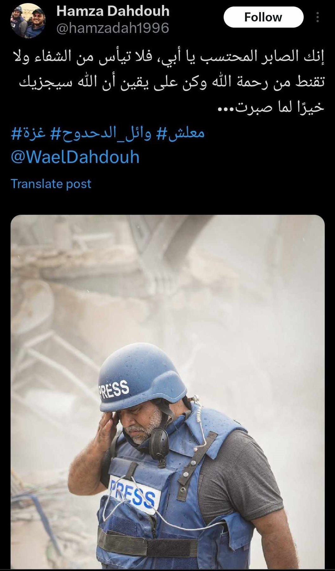
Task: Open the three-dot more options menu
Action: pyautogui.click(x=317, y=17)
